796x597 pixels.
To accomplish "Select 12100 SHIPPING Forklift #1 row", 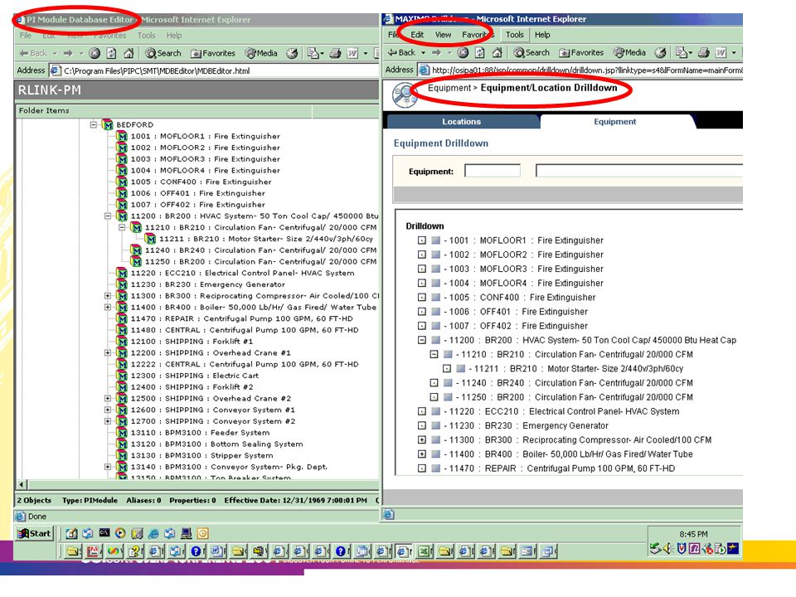I will [192, 341].
